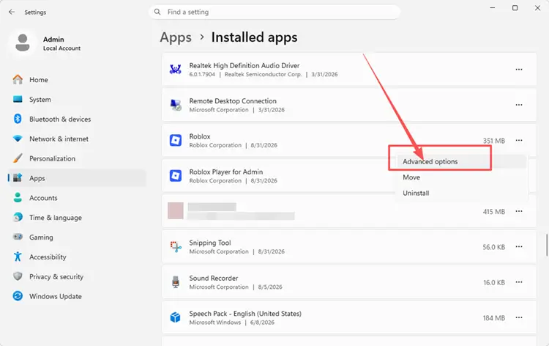Image resolution: width=549 pixels, height=346 pixels.
Task: Select Gaming in the sidebar
Action: pos(76,237)
